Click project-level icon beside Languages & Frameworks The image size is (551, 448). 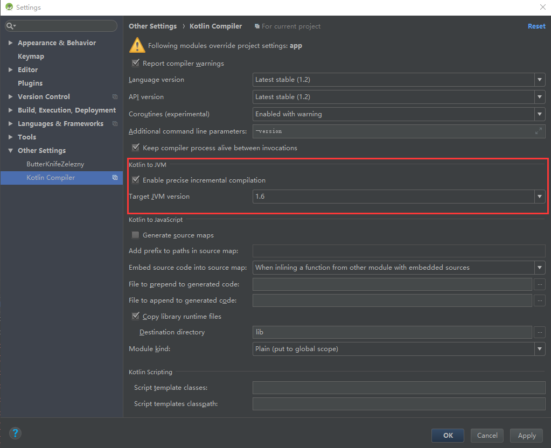click(x=115, y=124)
